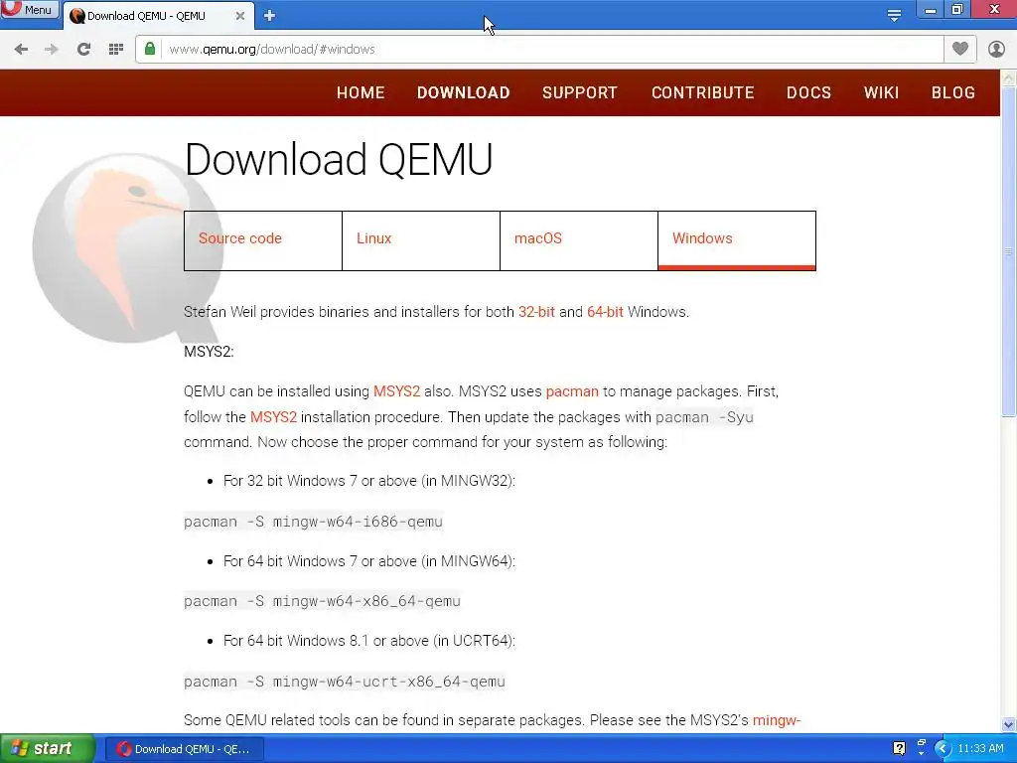The image size is (1017, 763).
Task: Click 'pacman -S mingw-w64-i686-qemu' command
Action: [x=313, y=522]
